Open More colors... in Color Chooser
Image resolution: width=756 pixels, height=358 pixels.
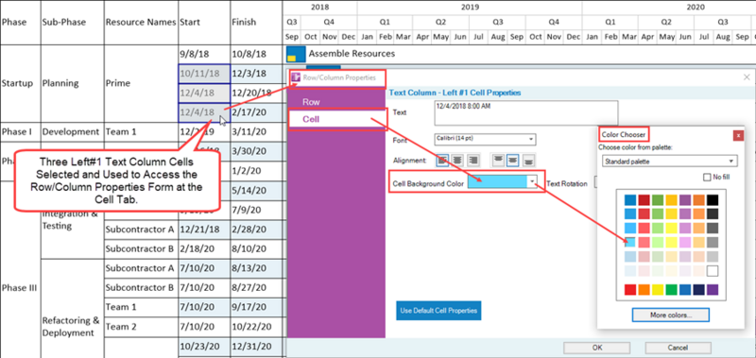(x=671, y=315)
